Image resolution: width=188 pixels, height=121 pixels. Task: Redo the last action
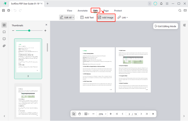[x=20, y=11]
